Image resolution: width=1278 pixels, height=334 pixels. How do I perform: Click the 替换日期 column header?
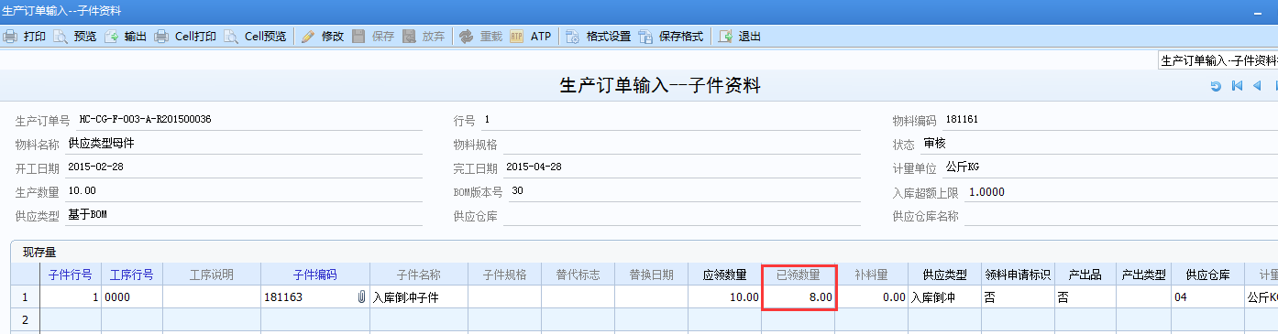(651, 275)
